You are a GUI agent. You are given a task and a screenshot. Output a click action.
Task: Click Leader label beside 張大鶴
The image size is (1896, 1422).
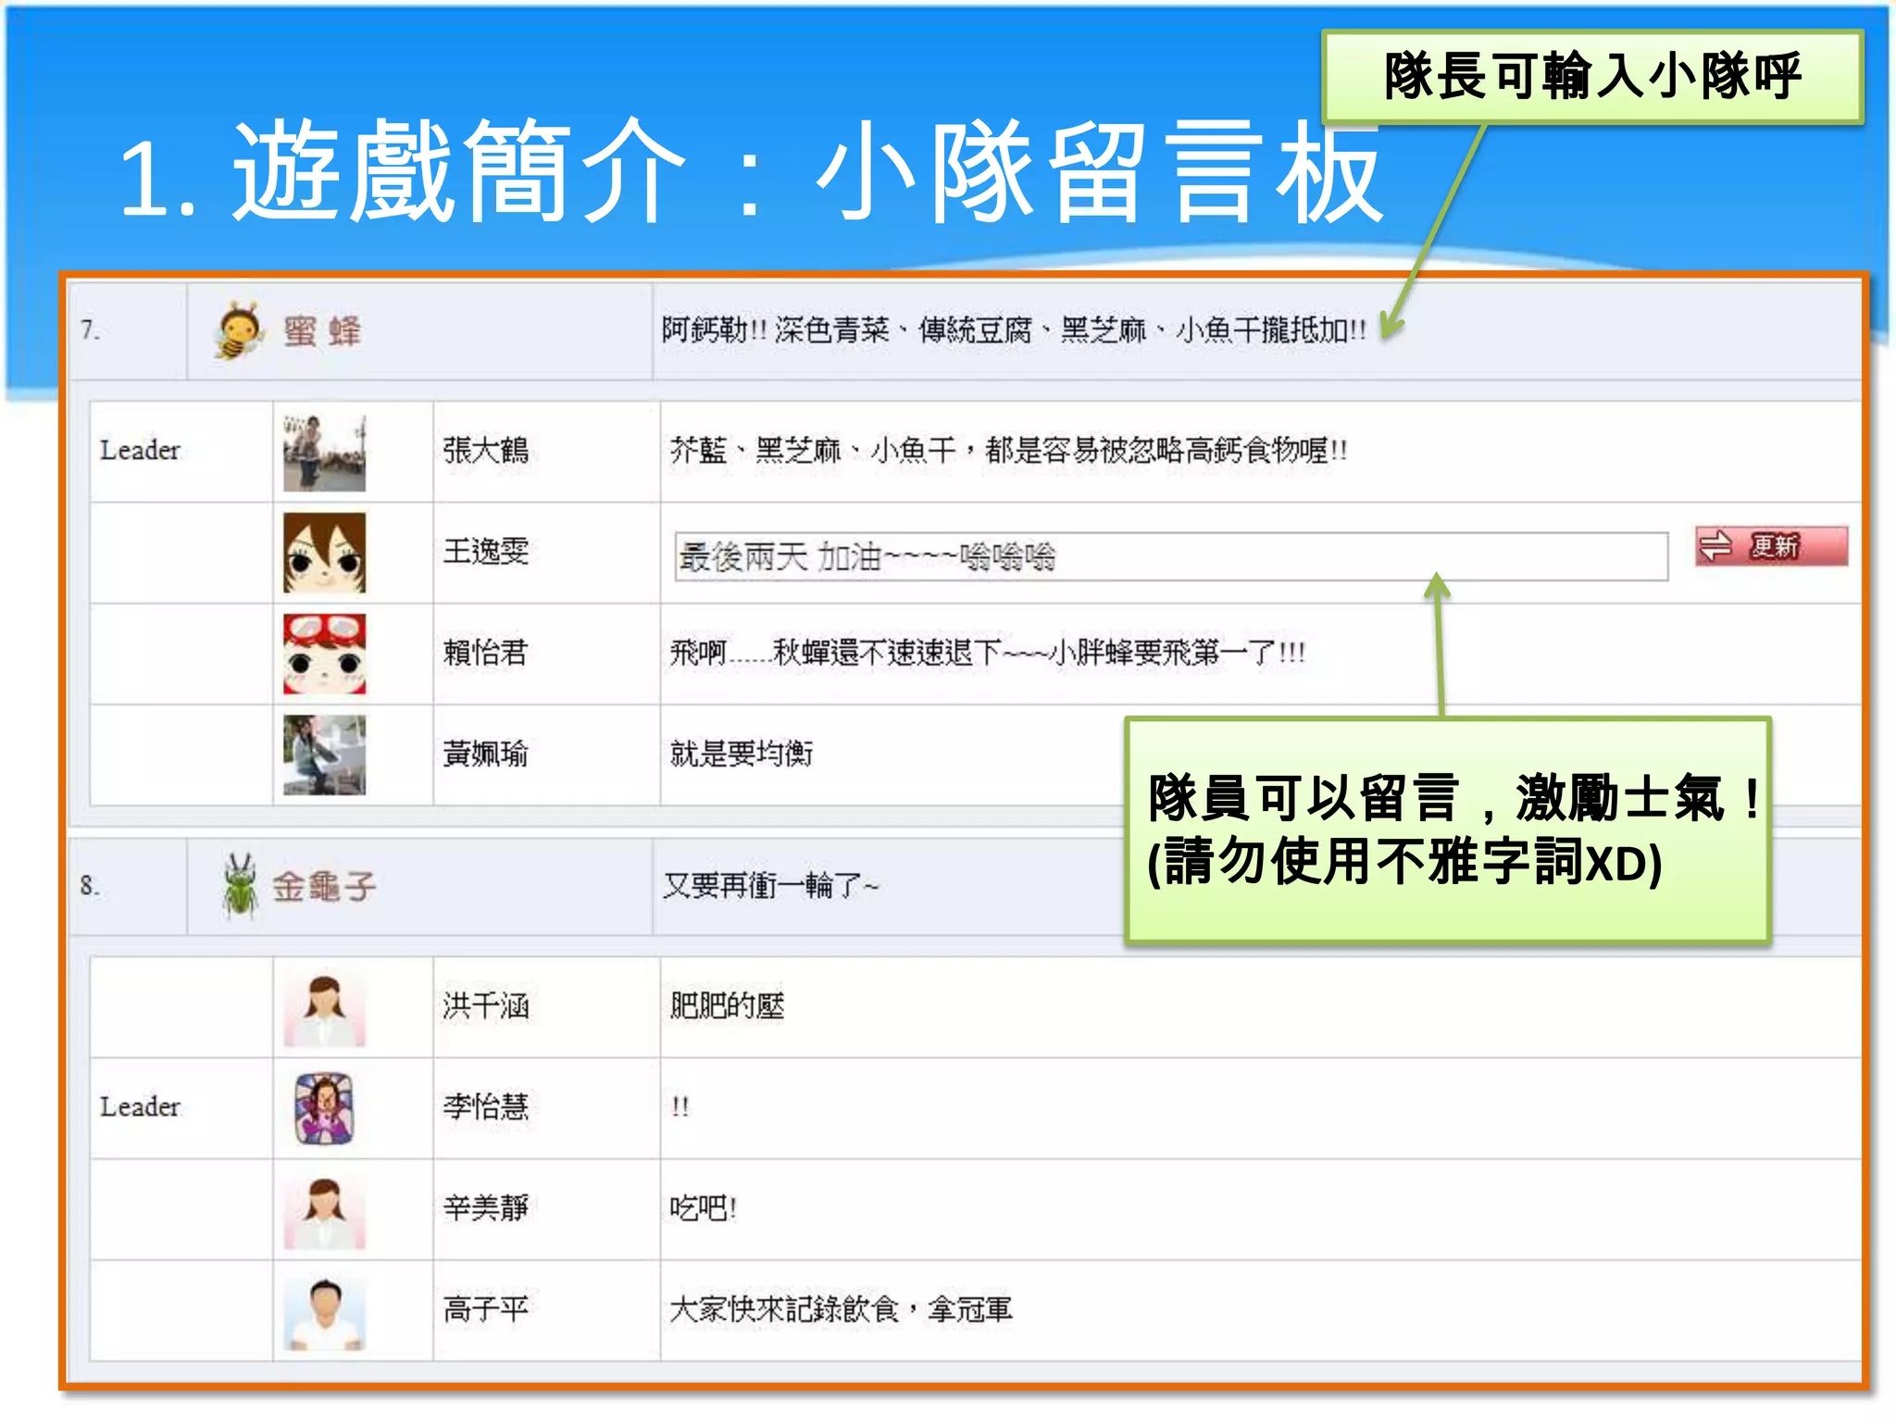click(140, 451)
